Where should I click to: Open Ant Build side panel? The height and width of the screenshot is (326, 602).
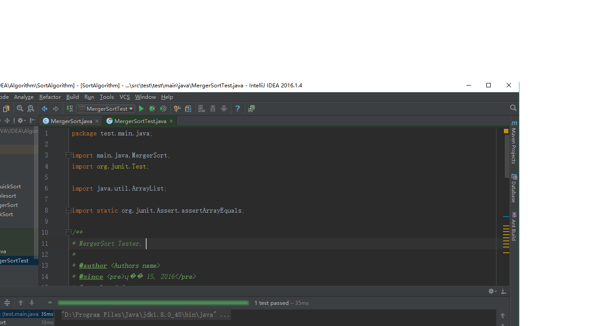tap(514, 226)
